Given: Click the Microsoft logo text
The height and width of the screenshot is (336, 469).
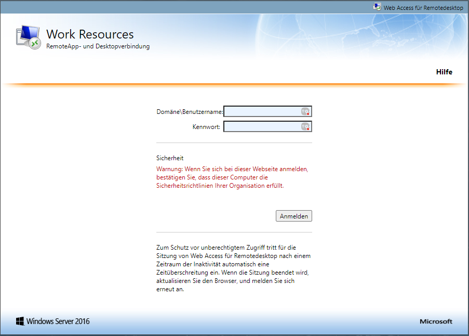Looking at the screenshot, I should pos(436,321).
